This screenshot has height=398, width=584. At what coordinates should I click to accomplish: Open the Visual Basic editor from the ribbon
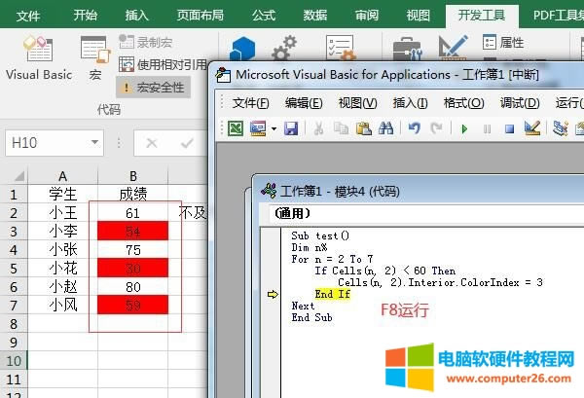pyautogui.click(x=38, y=56)
